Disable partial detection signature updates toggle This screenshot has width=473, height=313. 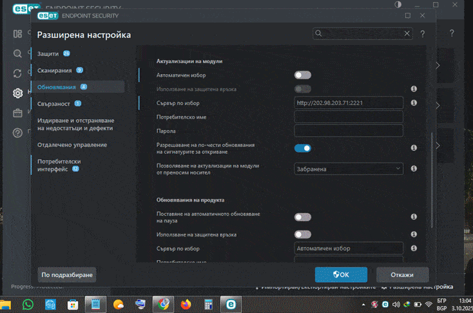click(x=303, y=148)
